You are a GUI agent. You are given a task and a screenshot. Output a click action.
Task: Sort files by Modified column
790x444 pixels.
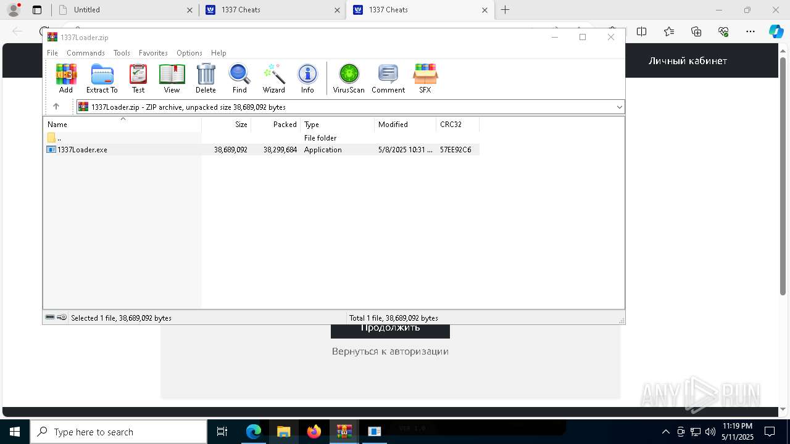coord(405,125)
